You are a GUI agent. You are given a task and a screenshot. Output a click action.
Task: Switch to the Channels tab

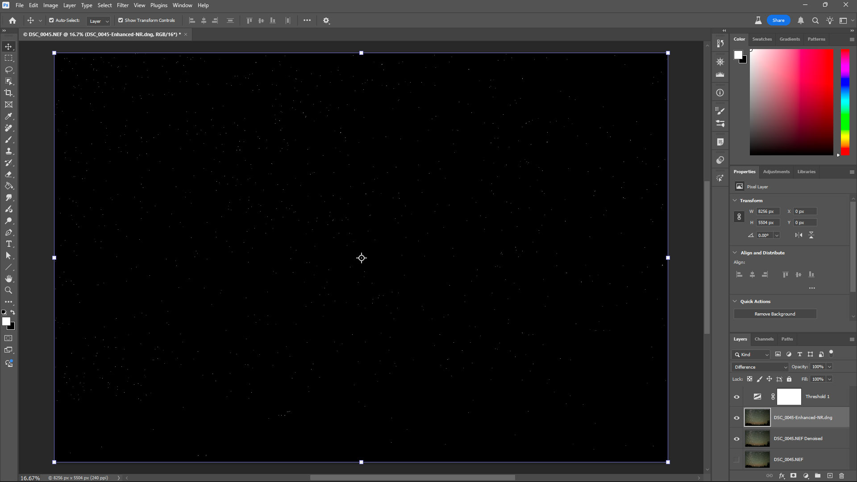click(764, 339)
